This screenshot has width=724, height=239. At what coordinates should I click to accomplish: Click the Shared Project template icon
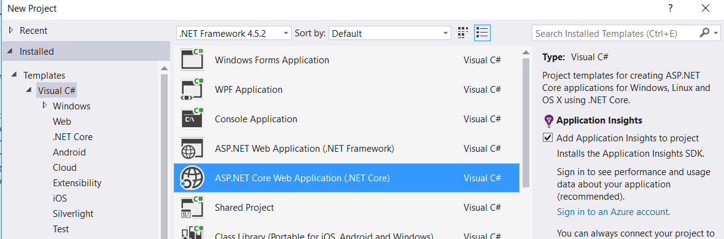(x=192, y=208)
